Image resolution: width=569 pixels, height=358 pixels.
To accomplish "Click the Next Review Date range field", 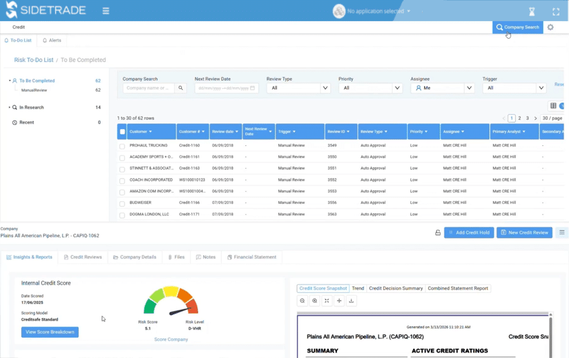I will pos(227,88).
